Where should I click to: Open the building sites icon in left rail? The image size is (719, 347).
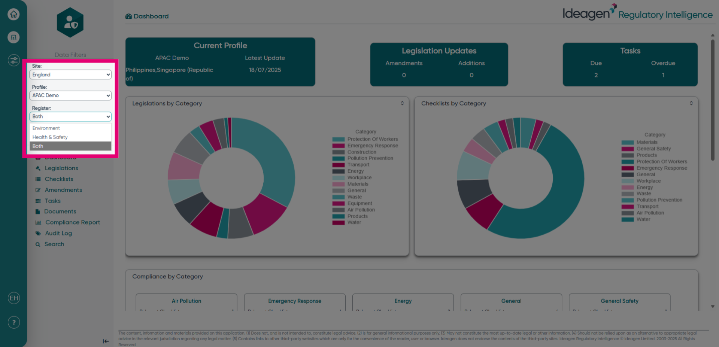(14, 37)
